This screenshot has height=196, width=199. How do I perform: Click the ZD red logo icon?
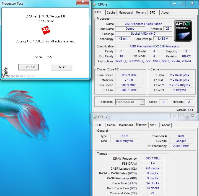[46, 30]
